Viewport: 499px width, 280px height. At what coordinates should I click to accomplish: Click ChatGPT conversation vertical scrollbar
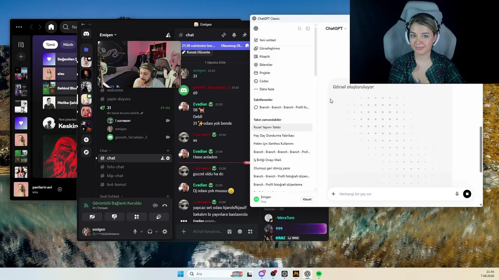point(481,150)
